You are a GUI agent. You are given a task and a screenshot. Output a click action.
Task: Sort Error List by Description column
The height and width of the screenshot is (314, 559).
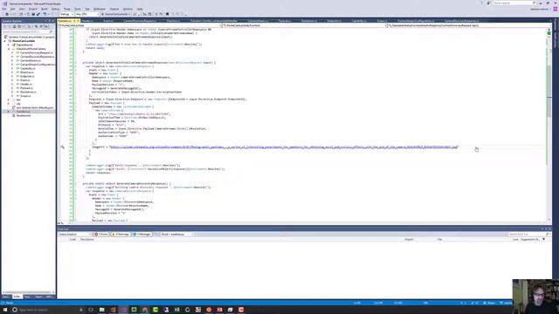pos(87,240)
